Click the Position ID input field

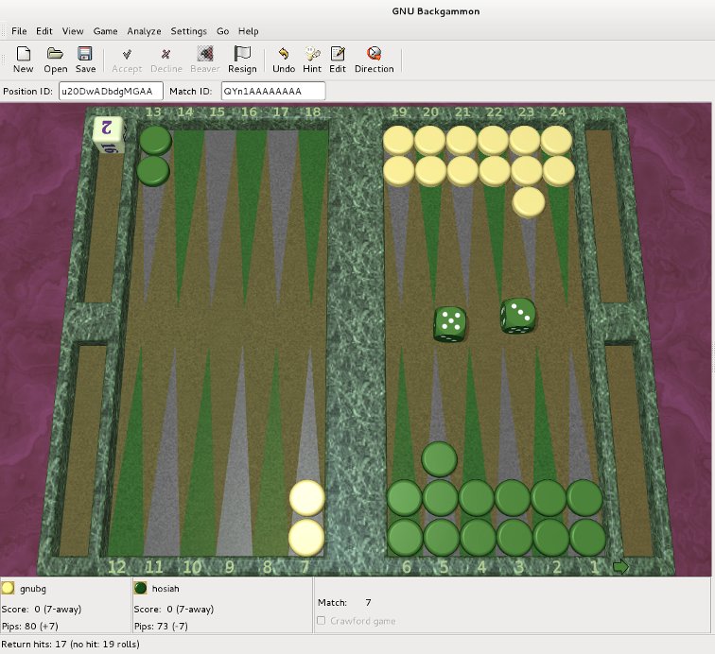coord(111,91)
